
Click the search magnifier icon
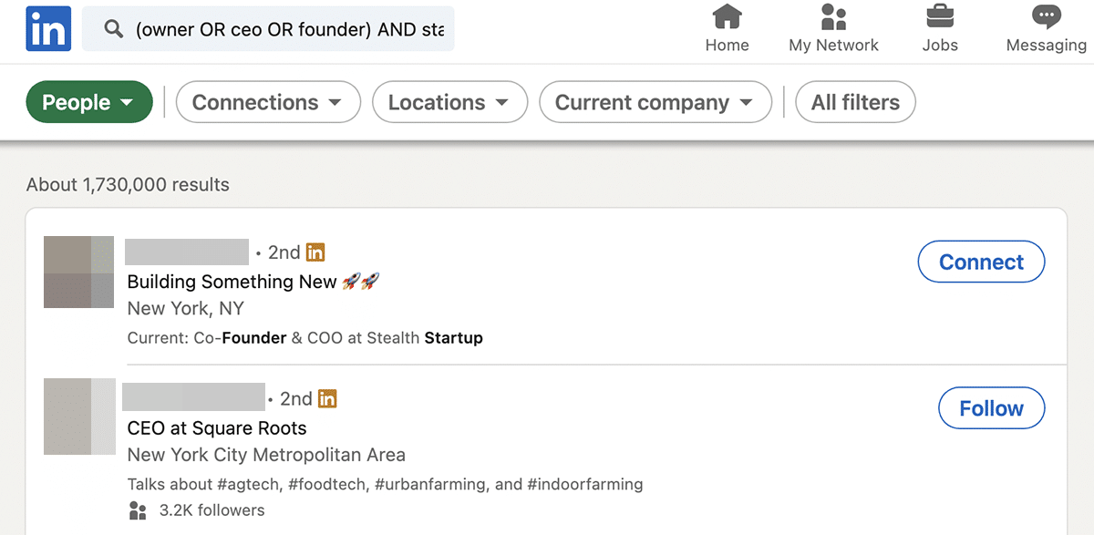pyautogui.click(x=114, y=29)
